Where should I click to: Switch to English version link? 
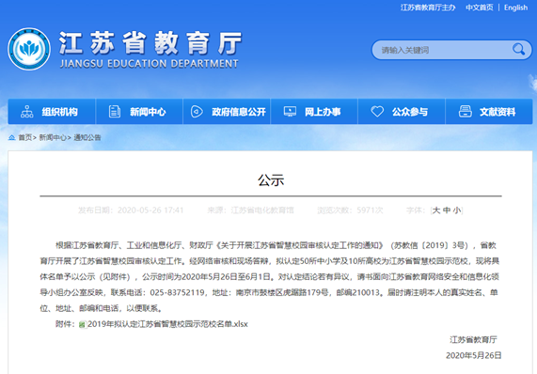(x=515, y=8)
